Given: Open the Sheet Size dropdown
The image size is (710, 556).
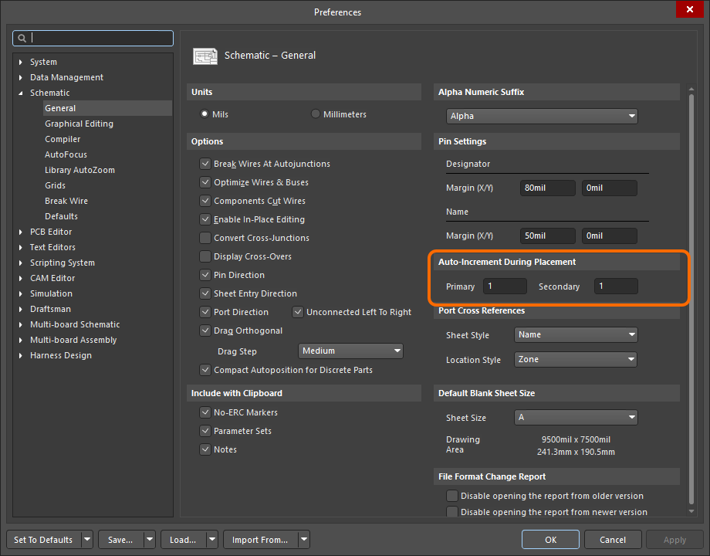Looking at the screenshot, I should click(633, 417).
